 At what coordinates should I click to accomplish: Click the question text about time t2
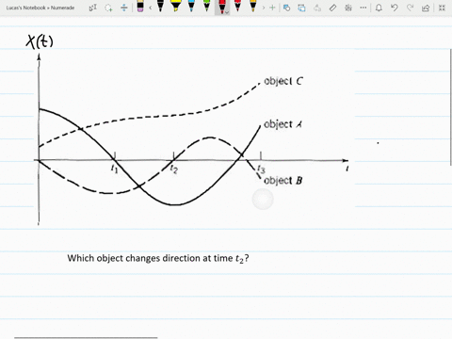click(x=158, y=258)
